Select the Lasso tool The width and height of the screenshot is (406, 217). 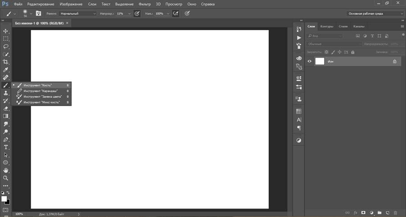coord(5,47)
